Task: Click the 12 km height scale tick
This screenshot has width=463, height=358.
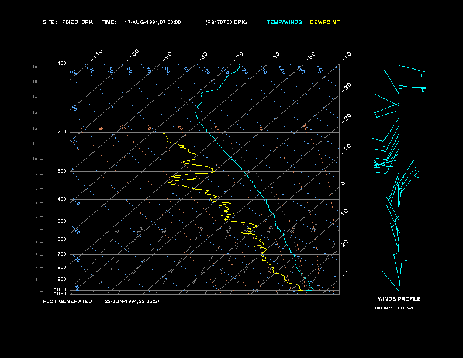Action: [35, 129]
